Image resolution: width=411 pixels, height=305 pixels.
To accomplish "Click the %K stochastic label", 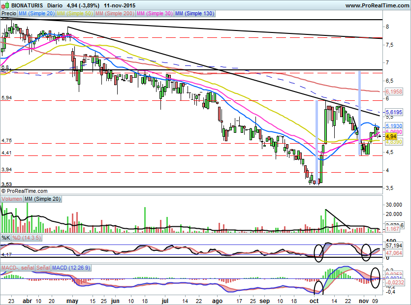I will click(x=6, y=238).
